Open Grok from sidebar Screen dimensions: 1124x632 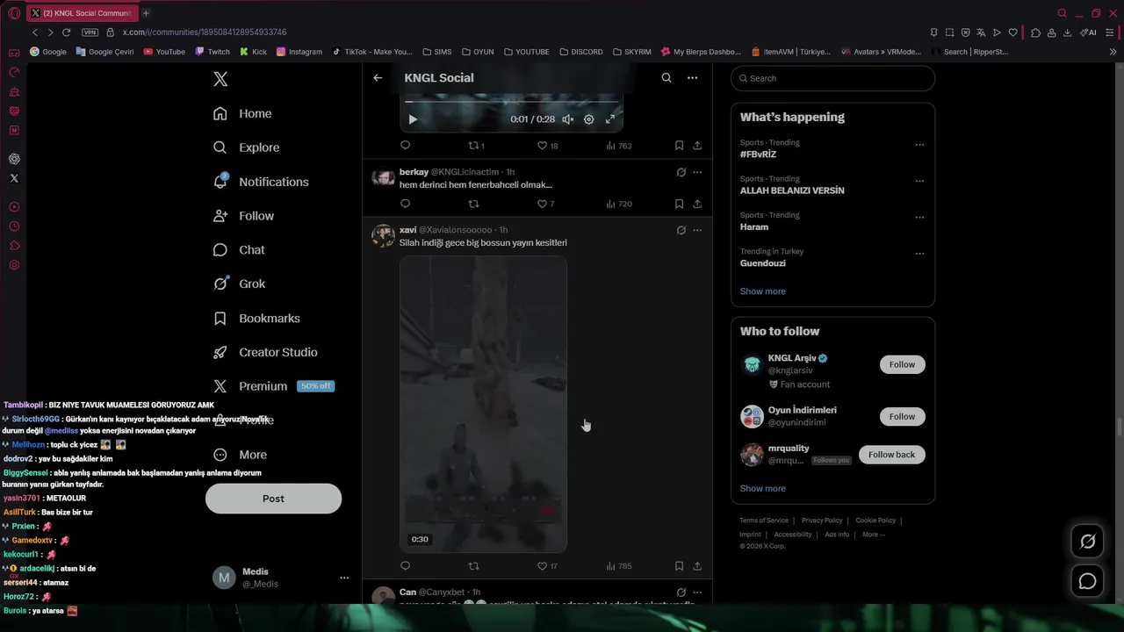(239, 284)
